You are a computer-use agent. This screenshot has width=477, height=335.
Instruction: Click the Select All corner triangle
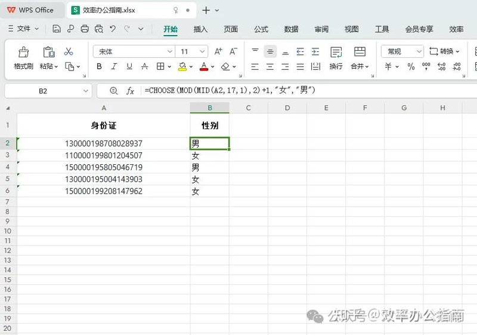point(8,108)
